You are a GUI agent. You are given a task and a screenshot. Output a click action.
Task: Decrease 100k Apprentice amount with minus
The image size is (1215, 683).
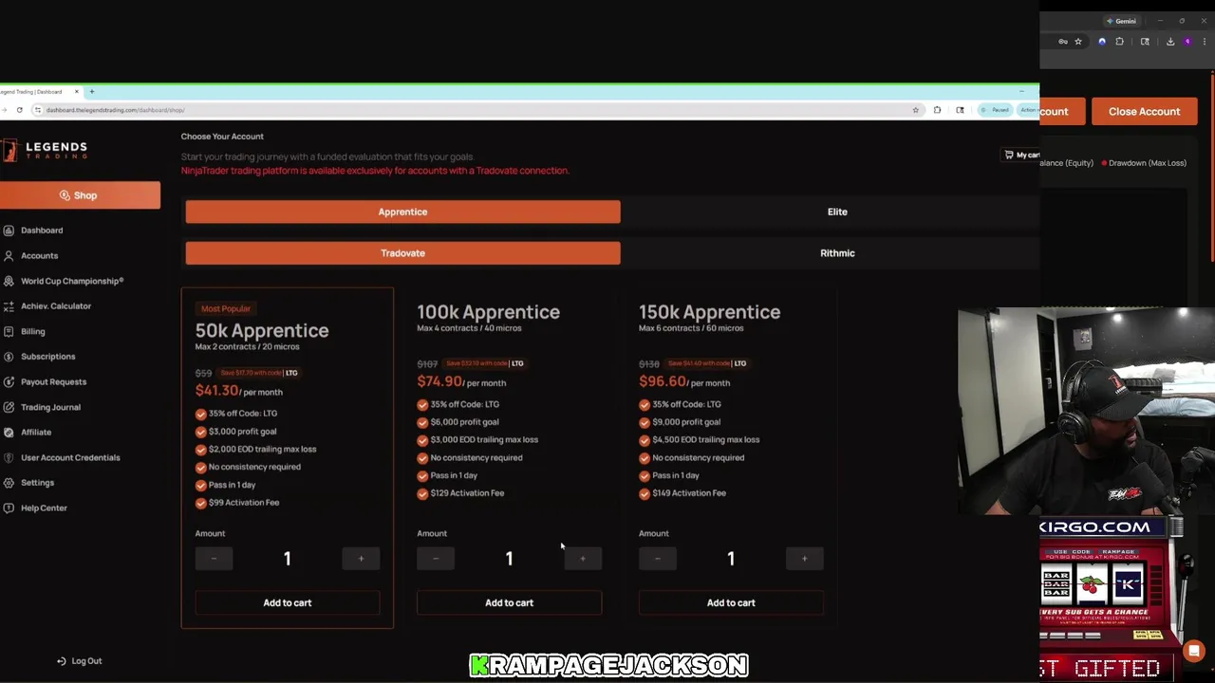click(436, 559)
